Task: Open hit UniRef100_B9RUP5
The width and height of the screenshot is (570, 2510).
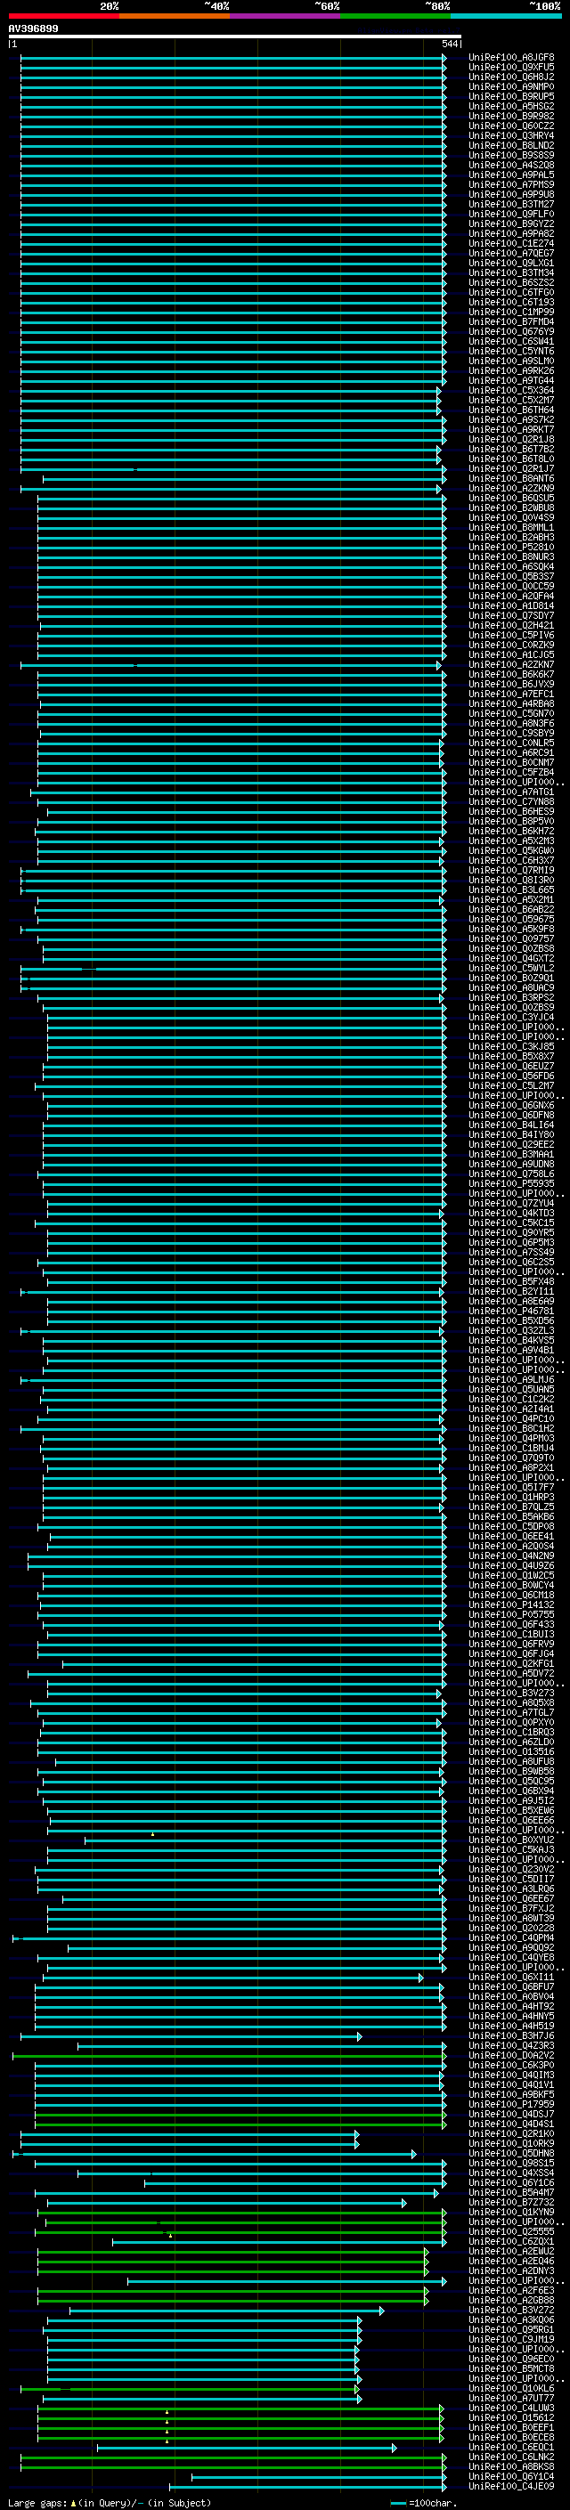Action: coord(511,96)
